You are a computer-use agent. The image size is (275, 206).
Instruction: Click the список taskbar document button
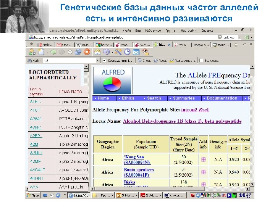[174, 195]
